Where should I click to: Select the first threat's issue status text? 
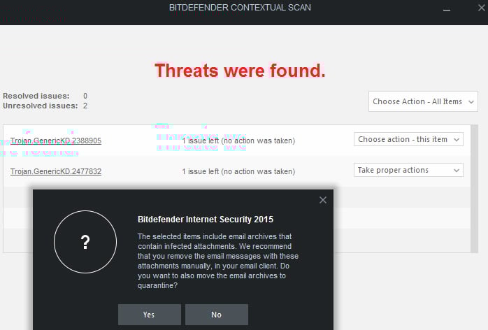pyautogui.click(x=238, y=141)
